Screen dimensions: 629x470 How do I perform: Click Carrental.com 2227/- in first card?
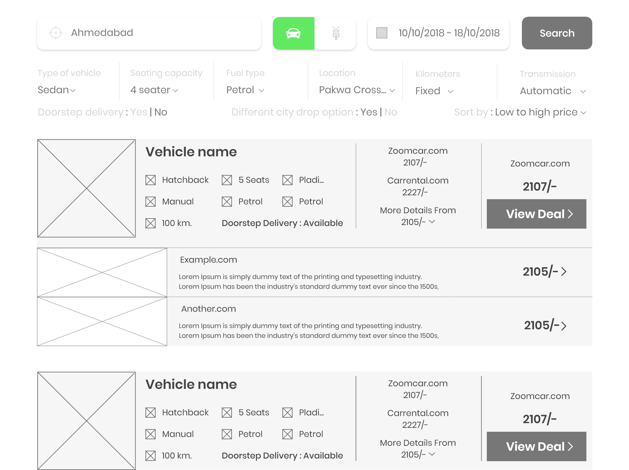point(418,186)
